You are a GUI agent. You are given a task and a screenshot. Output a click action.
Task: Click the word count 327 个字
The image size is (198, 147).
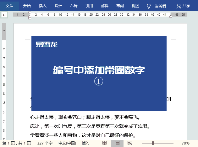click(45, 143)
